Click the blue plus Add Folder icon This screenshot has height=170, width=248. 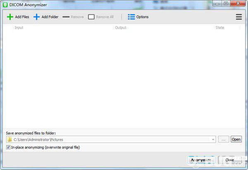[x=36, y=17]
